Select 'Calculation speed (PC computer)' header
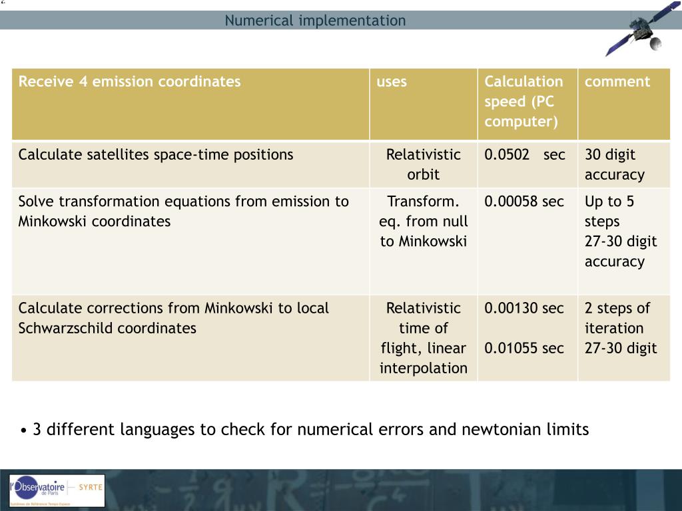Screen dimensions: 682x511 tap(523, 101)
